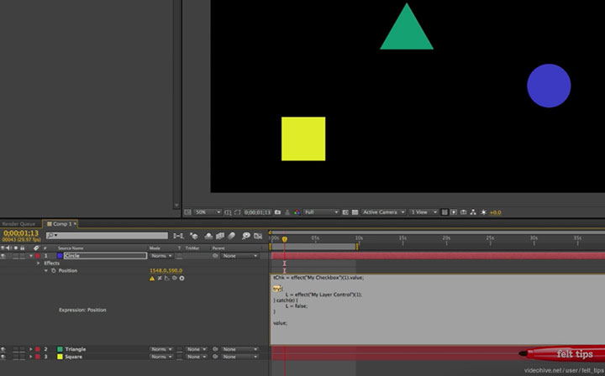Hide the Circle layer with its eye toggle
This screenshot has width=605, height=376.
(3, 256)
